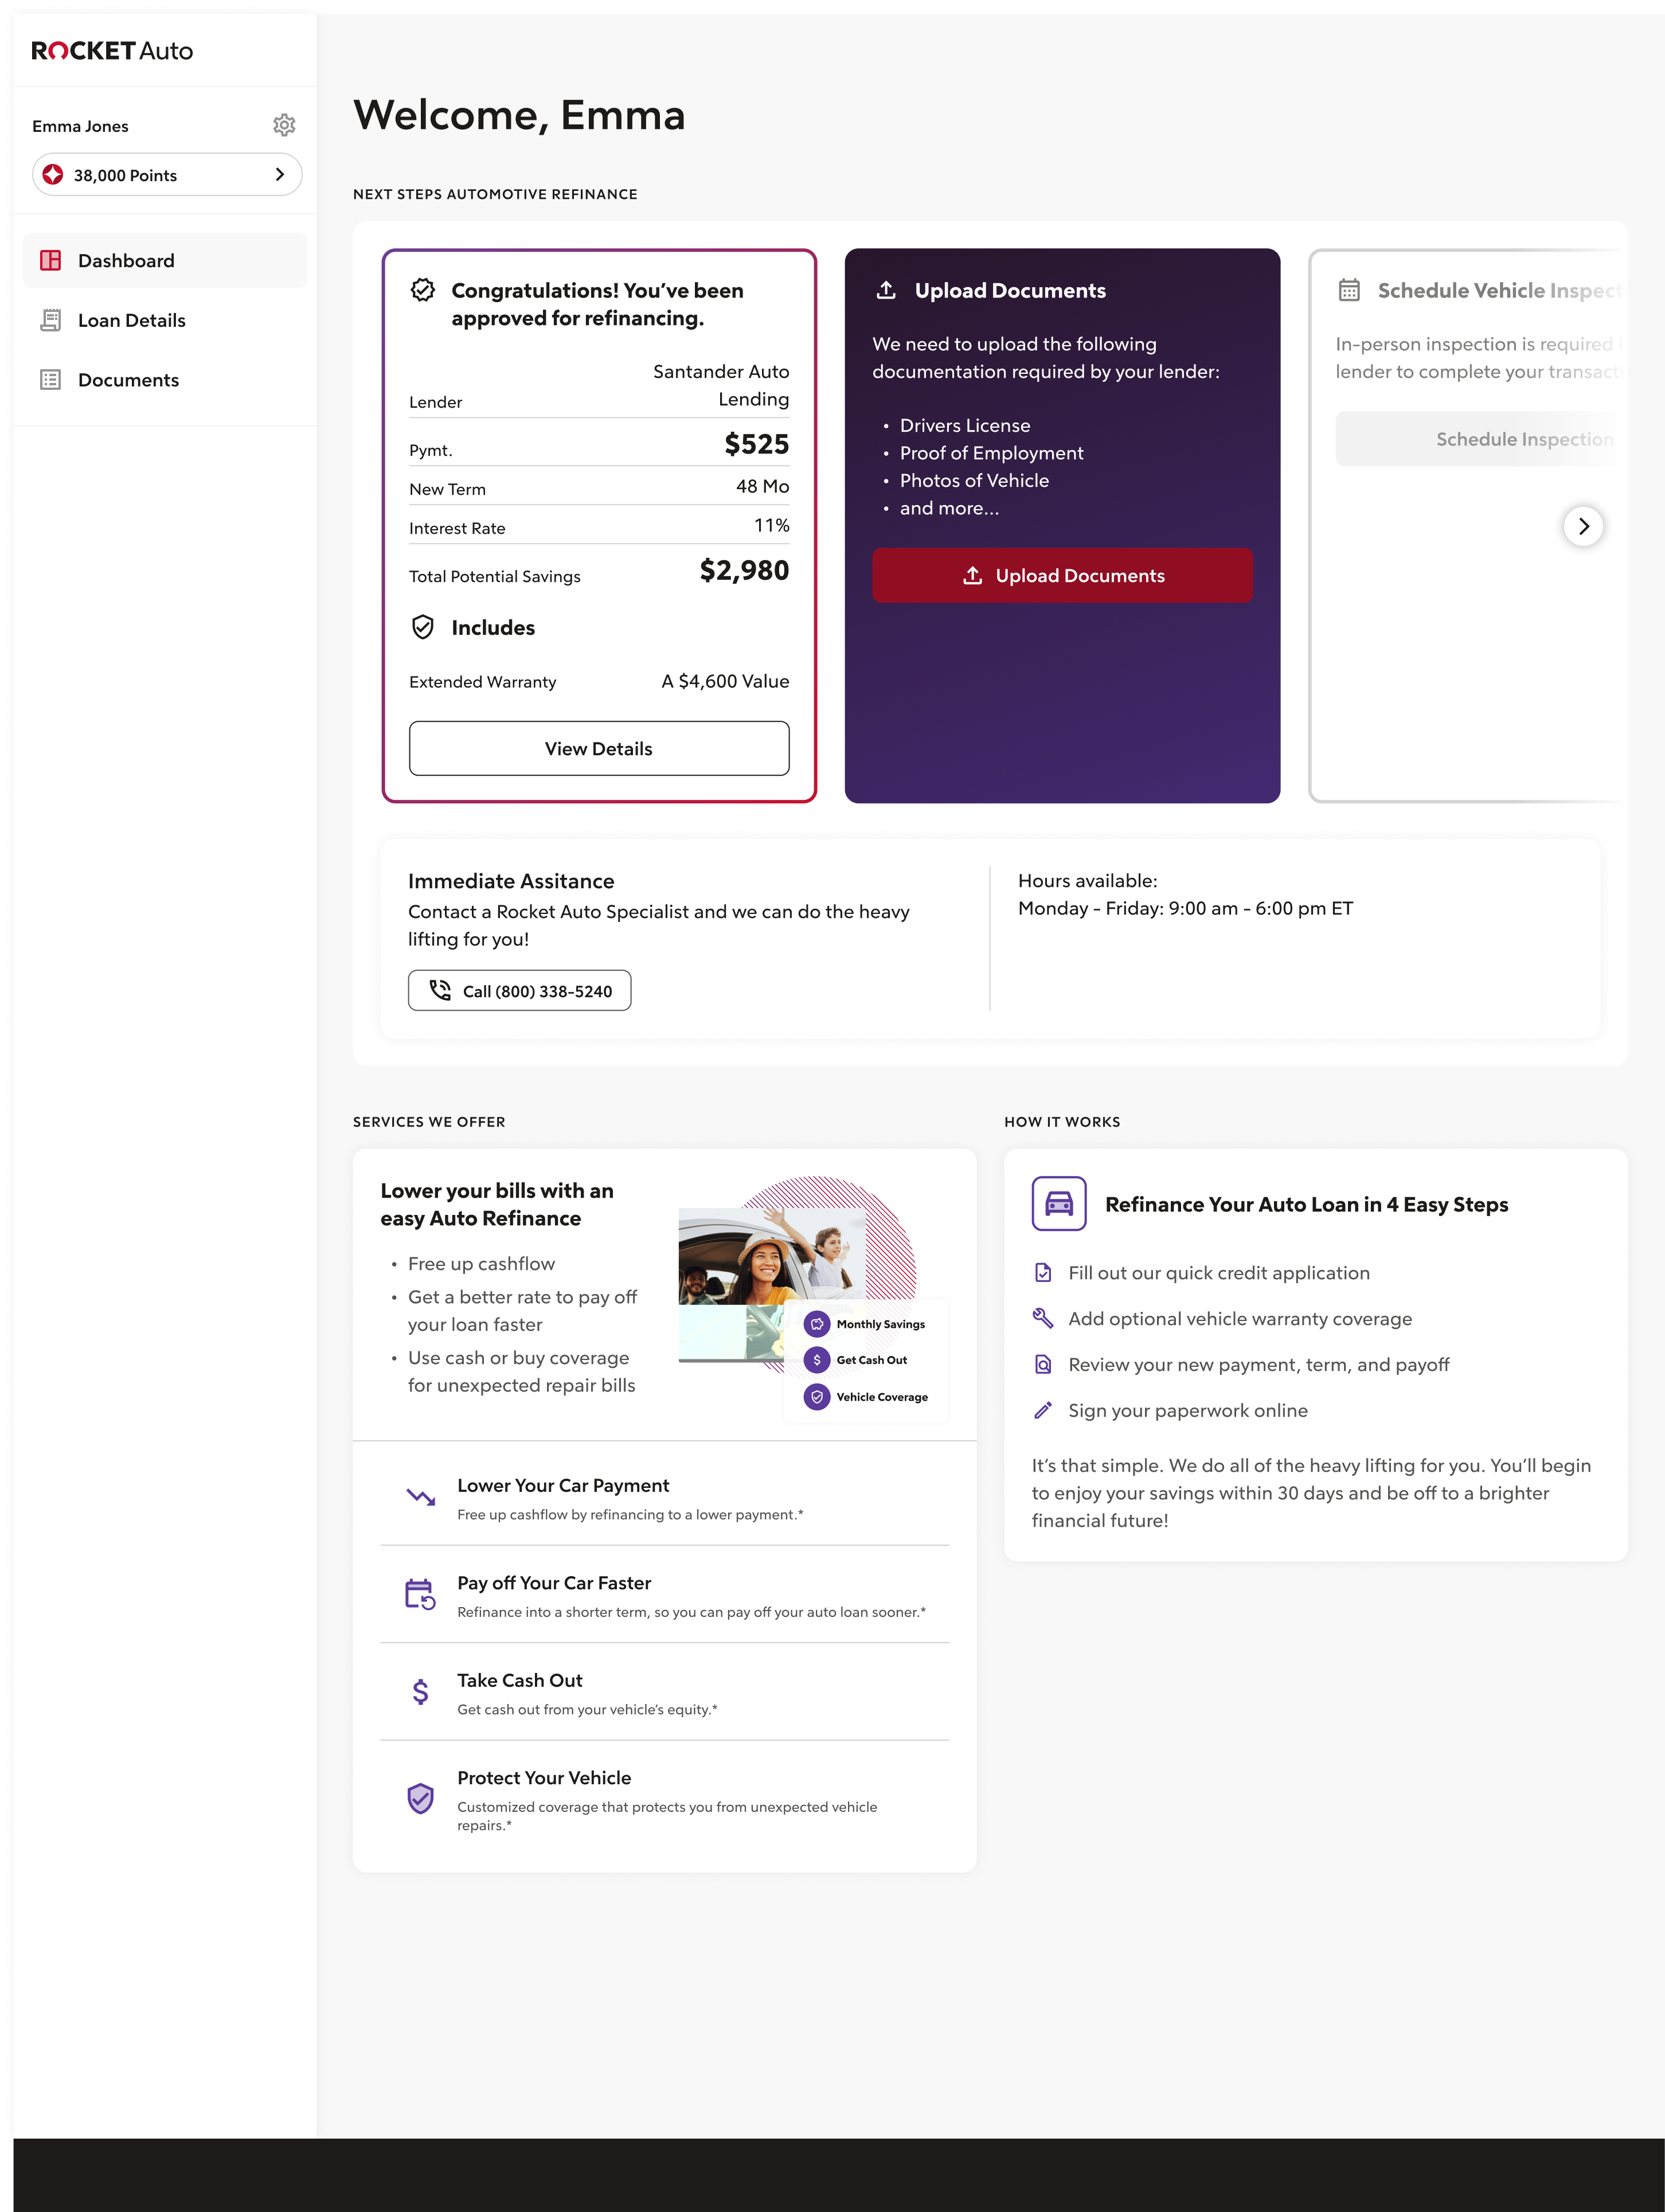Click the Rocket Auto logo

point(112,51)
